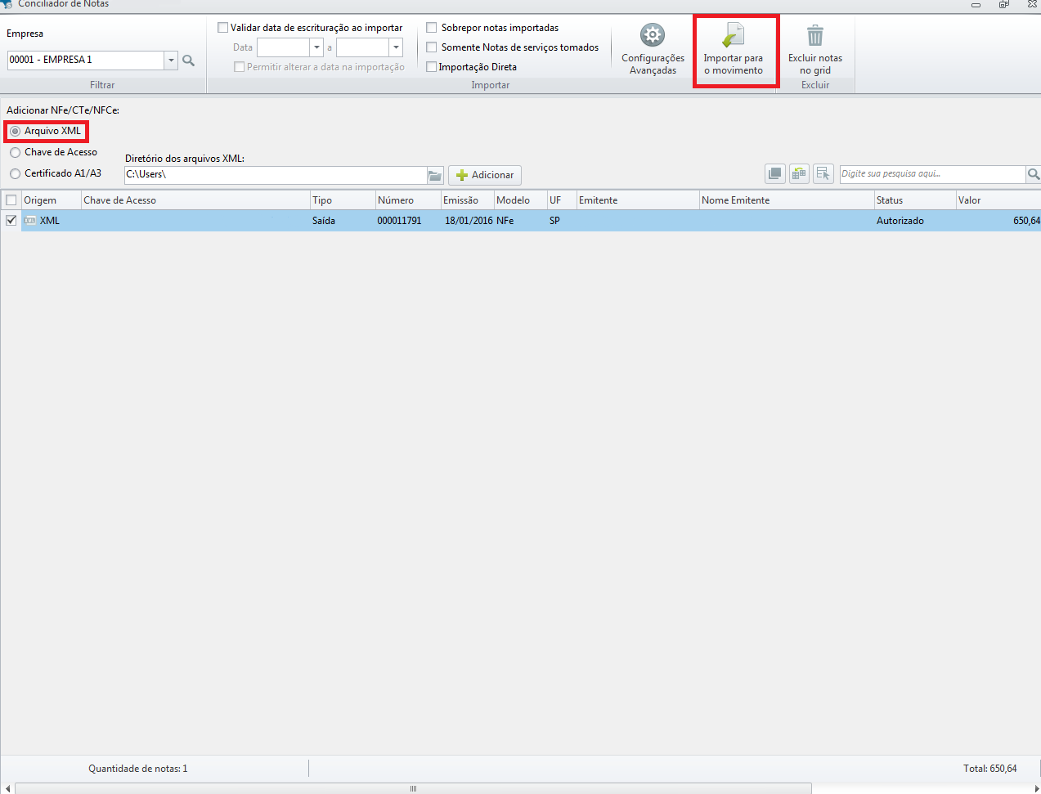Uncheck the XML note row checkbox

[x=11, y=220]
